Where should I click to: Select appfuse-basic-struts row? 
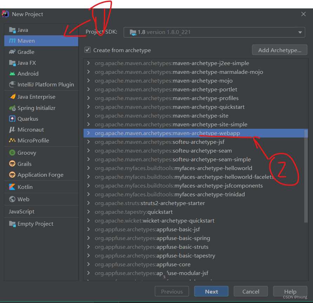[x=196, y=247]
